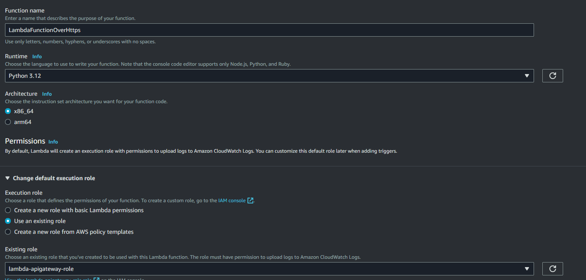Open the Python 3.12 runtime dropdown

[269, 76]
